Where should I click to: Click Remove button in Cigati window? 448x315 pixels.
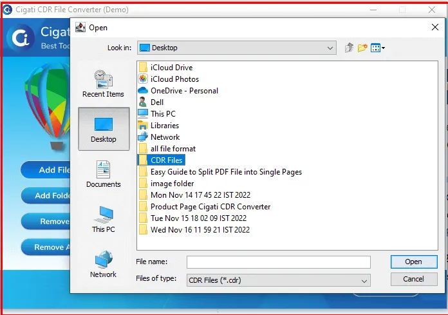[x=46, y=221]
